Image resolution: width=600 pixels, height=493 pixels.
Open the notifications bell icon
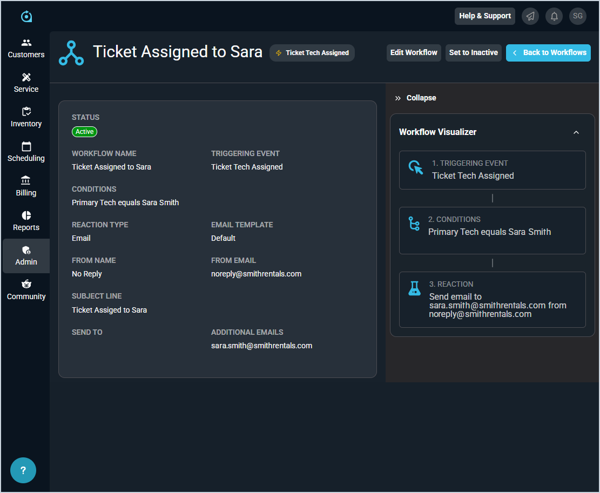point(554,16)
